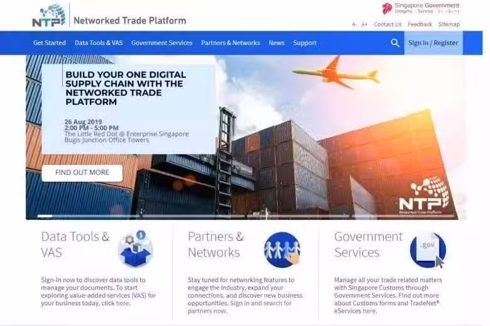Click the Government Services .gov document icon
Screen dimensions: 490x326
tap(428, 250)
